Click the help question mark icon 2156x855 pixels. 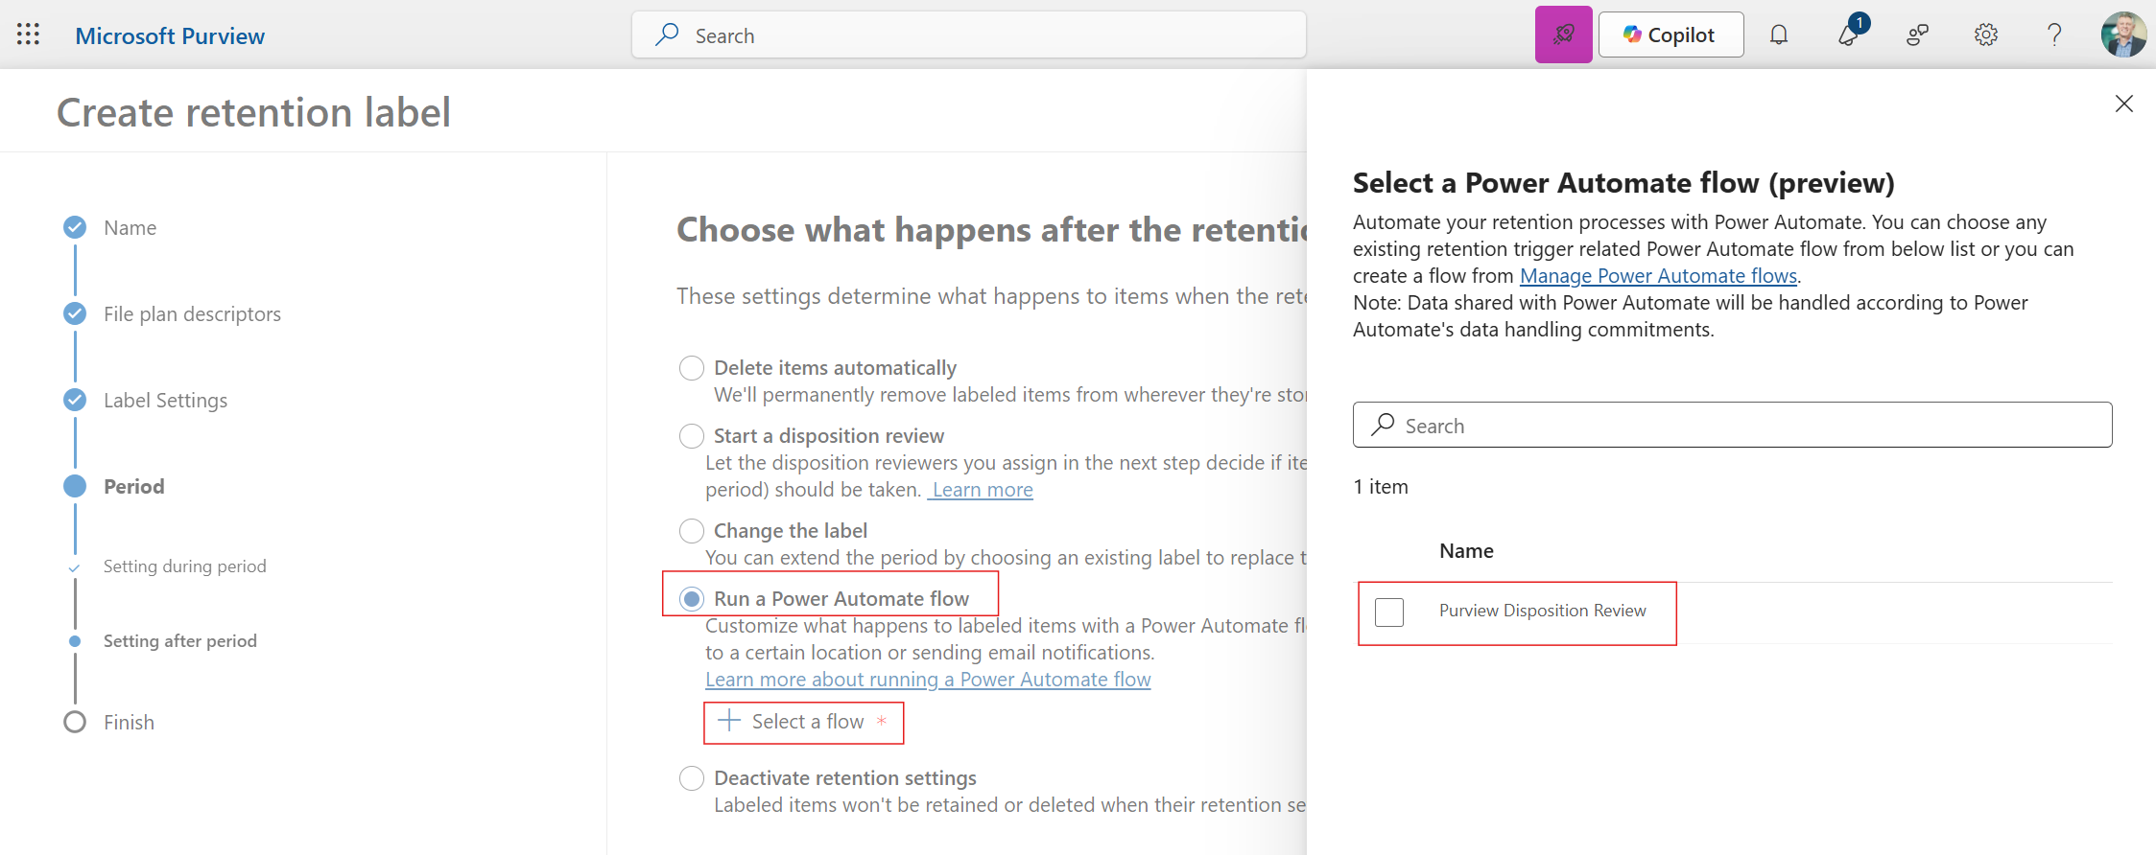pos(2053,35)
